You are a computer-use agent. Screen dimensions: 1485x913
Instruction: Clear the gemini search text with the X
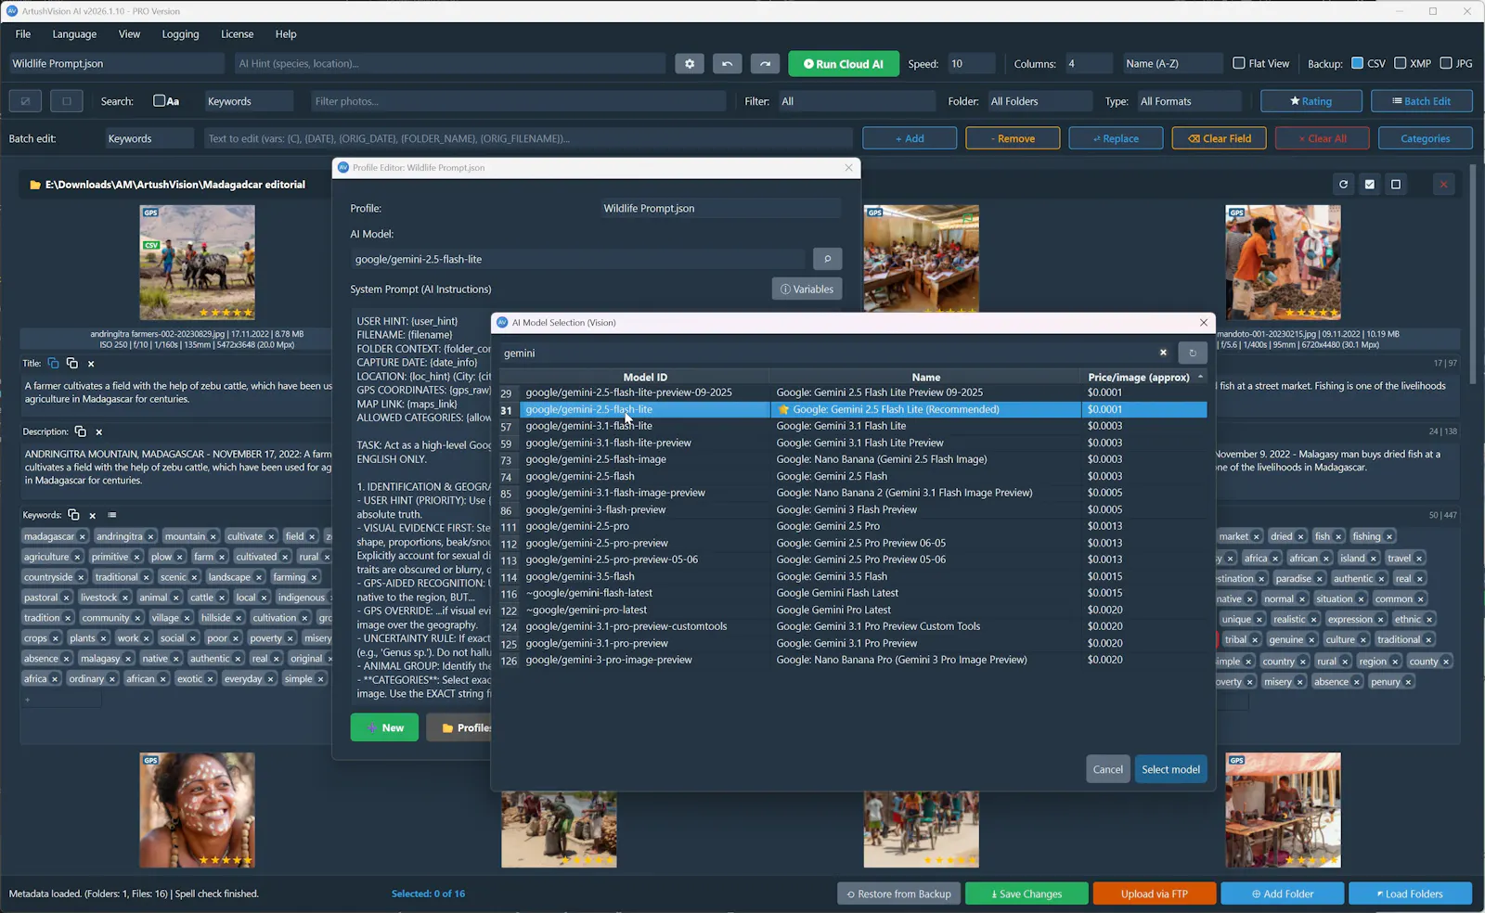[x=1163, y=353]
